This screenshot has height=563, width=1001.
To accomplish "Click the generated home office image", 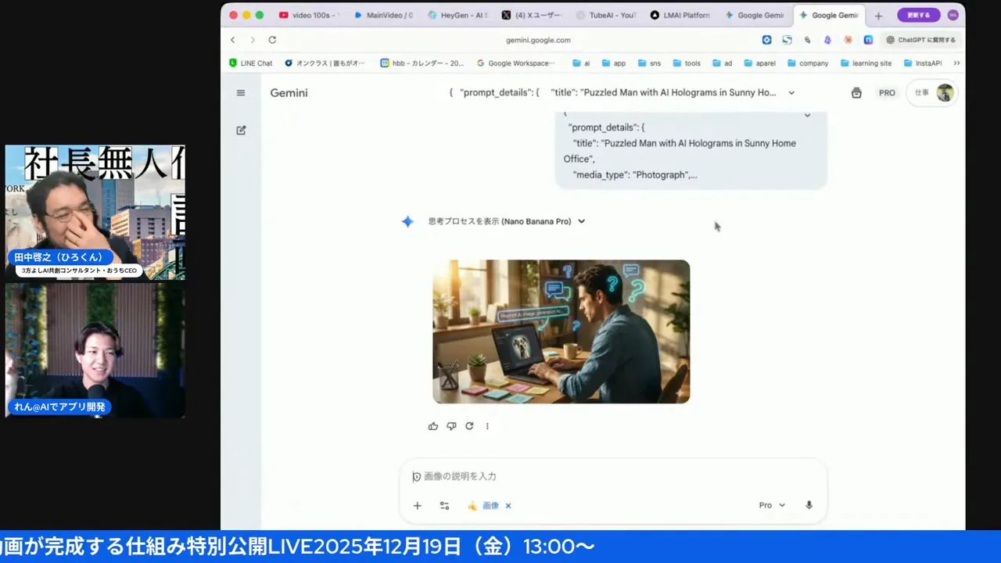I will pos(561,331).
